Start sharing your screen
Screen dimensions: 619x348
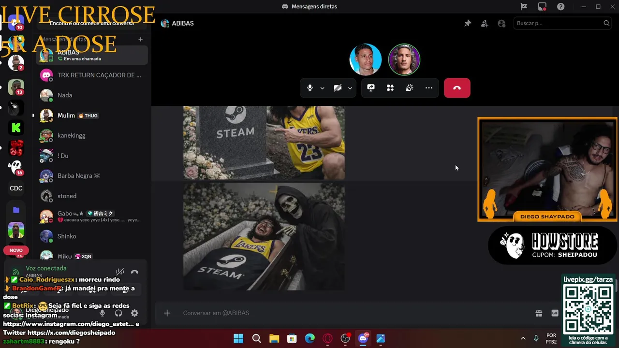point(371,88)
